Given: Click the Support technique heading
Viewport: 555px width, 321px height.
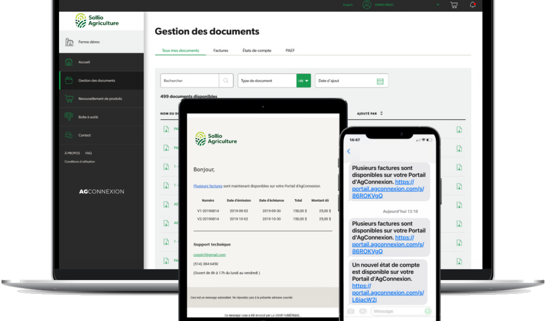Looking at the screenshot, I should [212, 245].
